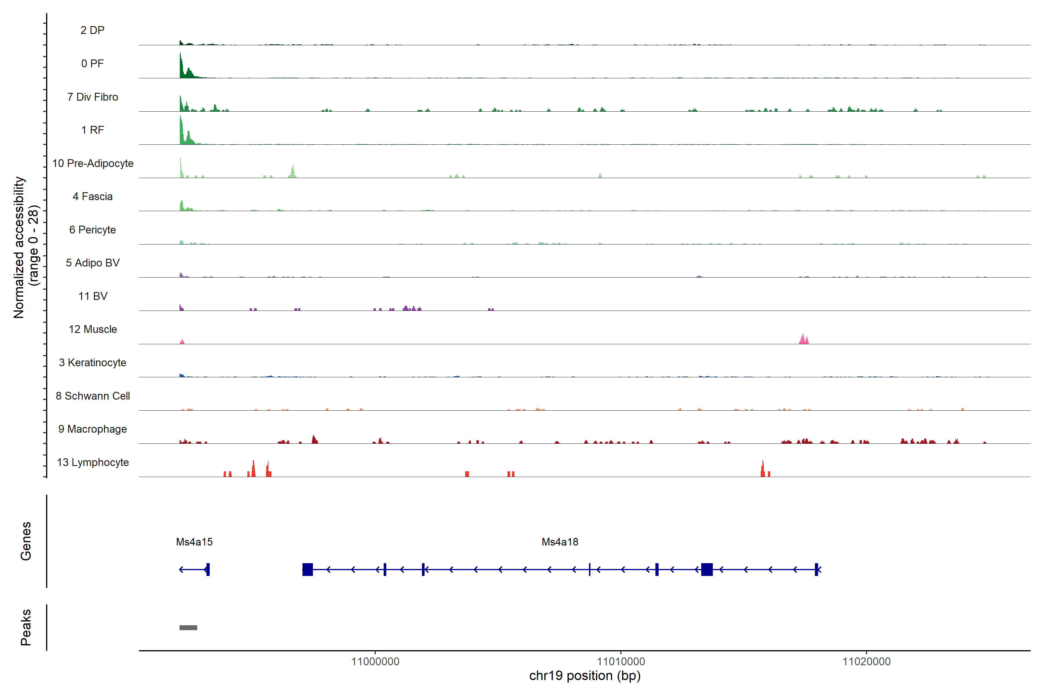Click the chr19 position (bp) axis title
The image size is (1044, 696).
[585, 676]
